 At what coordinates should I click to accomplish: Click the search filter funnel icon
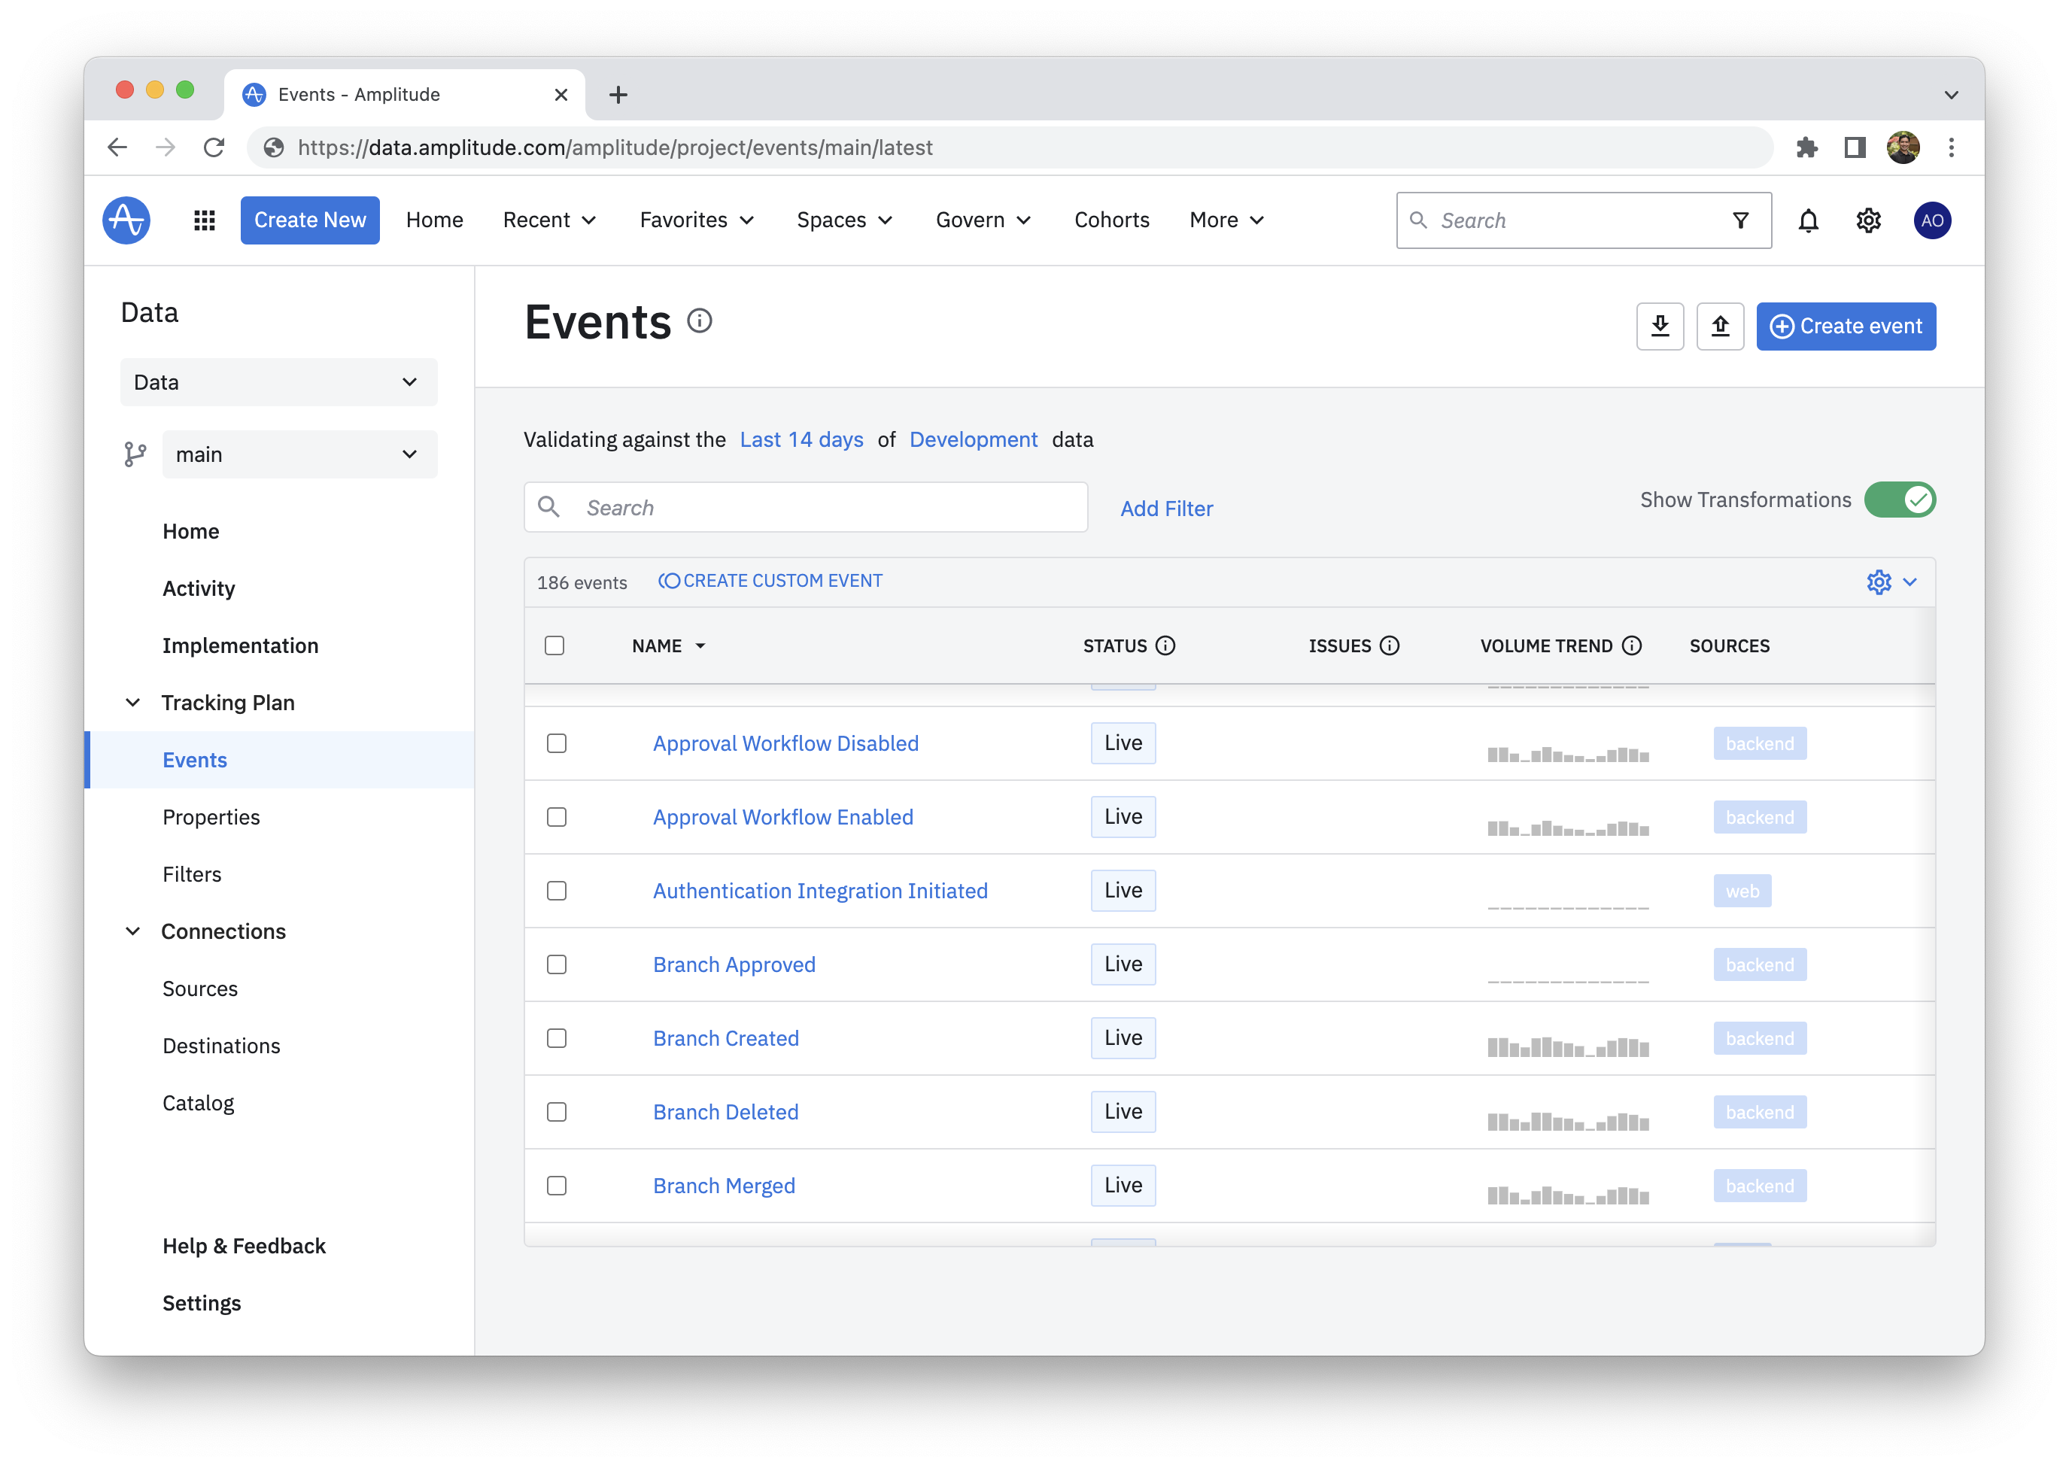[x=1740, y=220]
